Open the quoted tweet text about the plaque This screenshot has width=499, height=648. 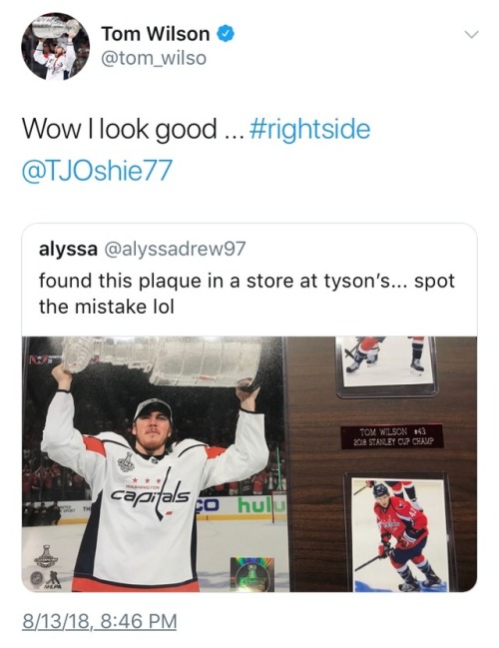coord(247,294)
